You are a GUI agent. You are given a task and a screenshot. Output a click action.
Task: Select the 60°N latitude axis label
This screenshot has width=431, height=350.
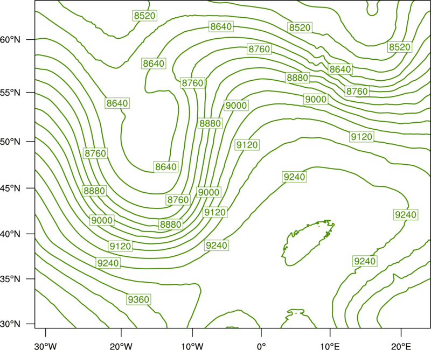click(x=10, y=40)
